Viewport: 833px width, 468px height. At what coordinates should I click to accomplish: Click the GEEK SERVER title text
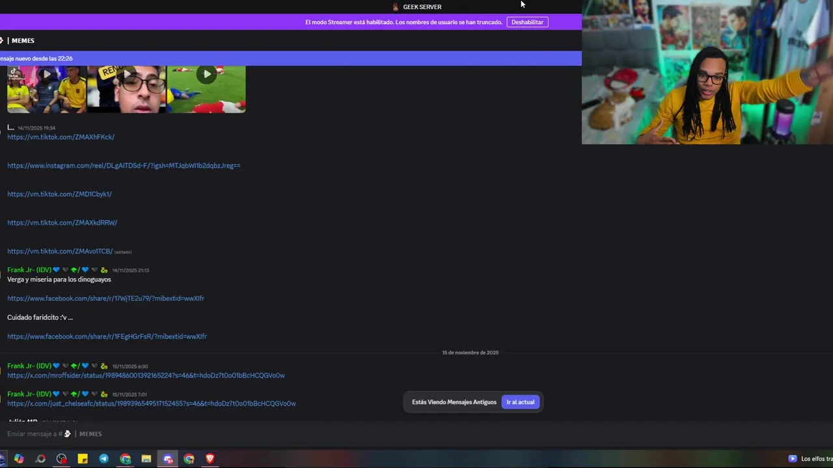pos(422,7)
